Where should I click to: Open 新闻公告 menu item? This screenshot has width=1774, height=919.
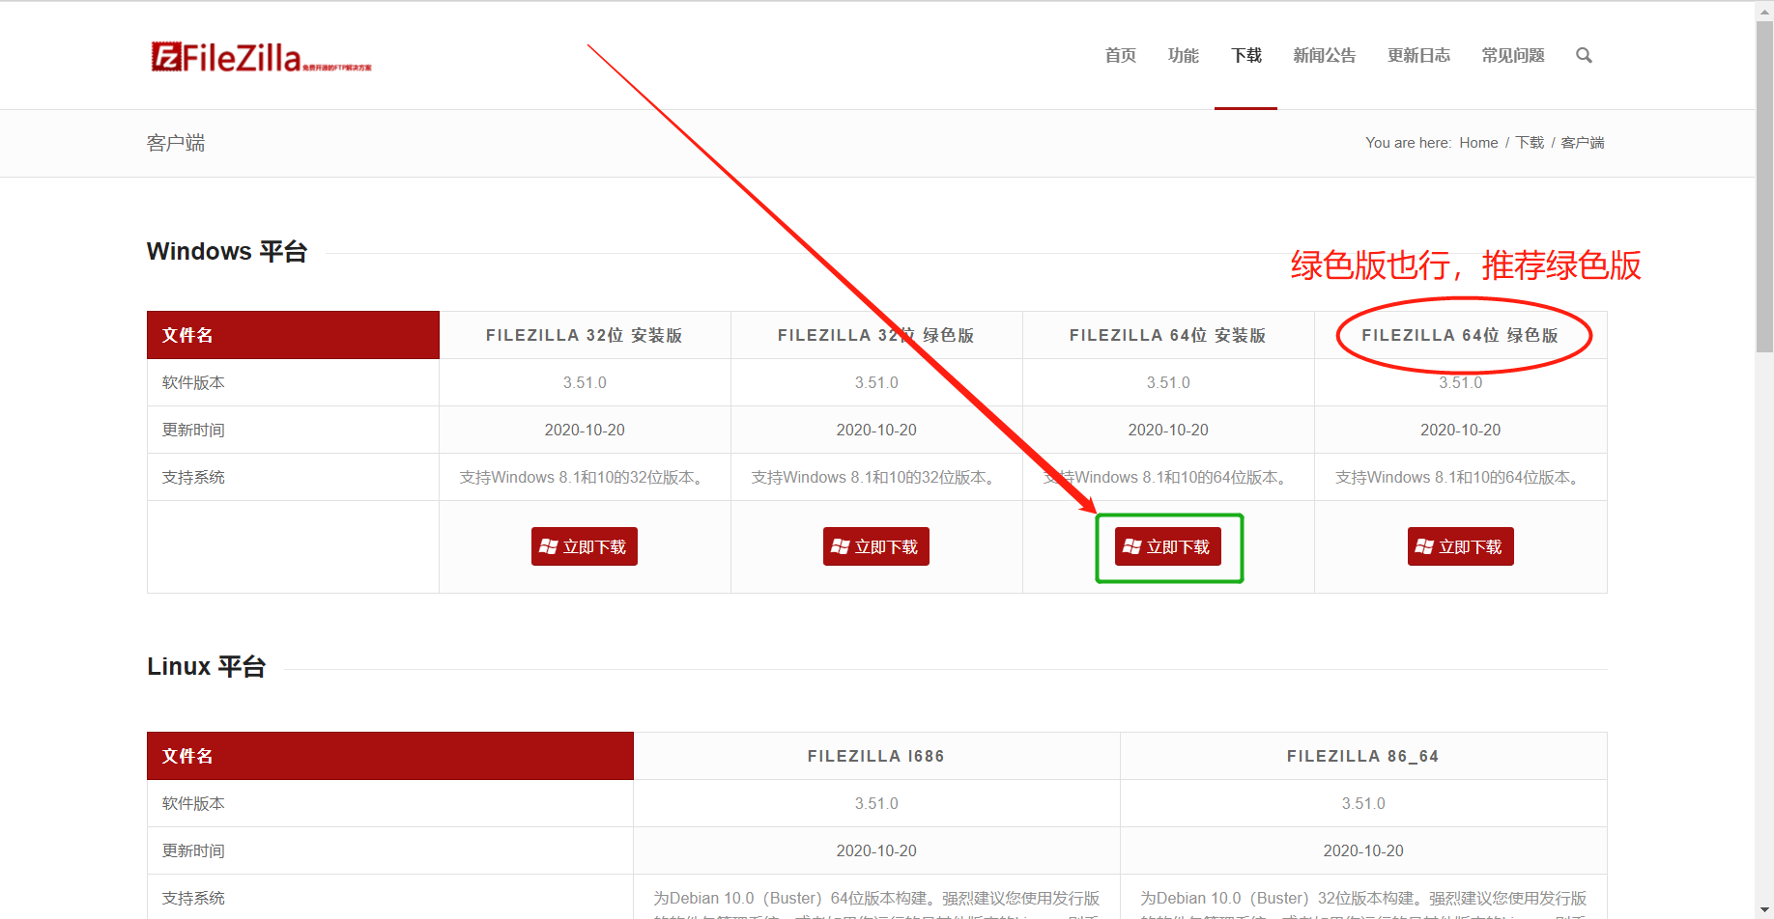pyautogui.click(x=1325, y=55)
